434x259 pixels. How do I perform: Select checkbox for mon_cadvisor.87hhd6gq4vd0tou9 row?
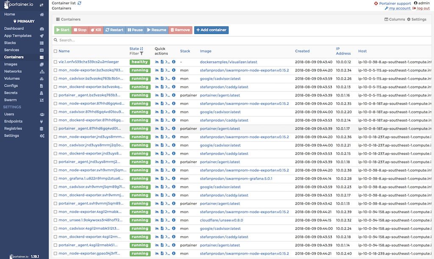[56, 112]
